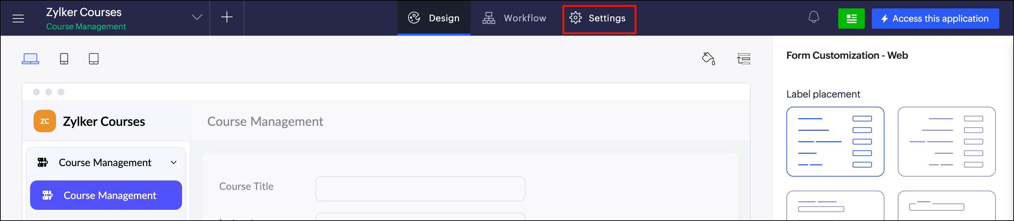Click into the Course Title field
The height and width of the screenshot is (221, 1014).
tap(420, 189)
